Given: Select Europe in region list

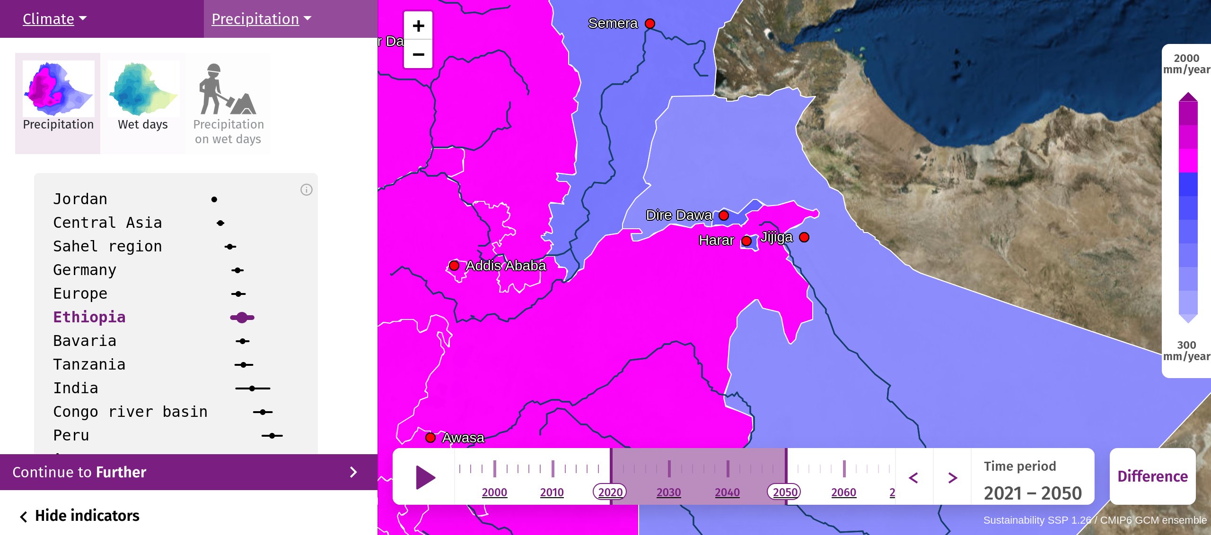Looking at the screenshot, I should point(80,293).
